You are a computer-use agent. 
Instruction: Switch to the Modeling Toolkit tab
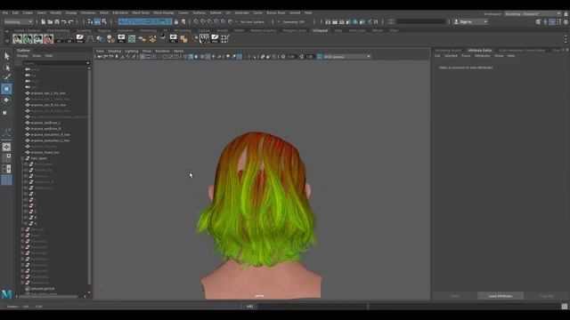[448, 51]
